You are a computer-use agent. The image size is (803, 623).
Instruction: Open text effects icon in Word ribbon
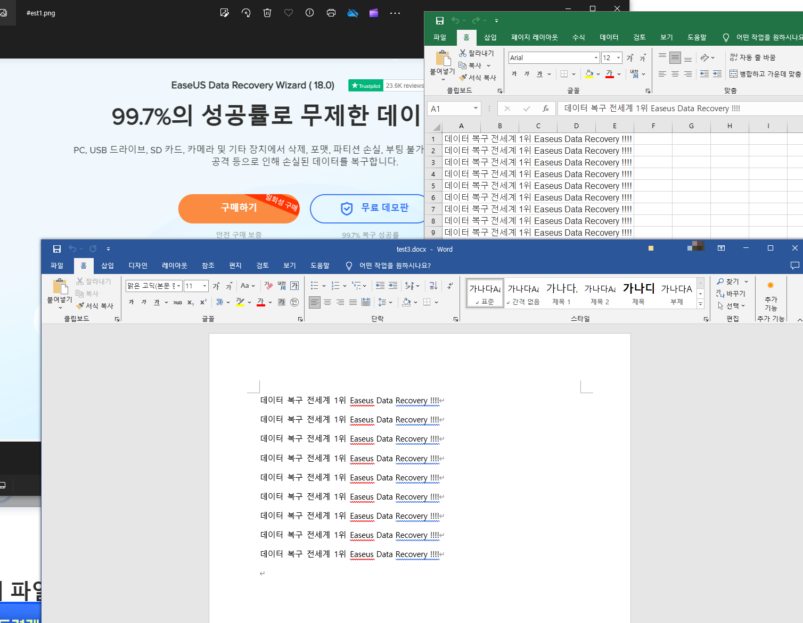tap(220, 302)
